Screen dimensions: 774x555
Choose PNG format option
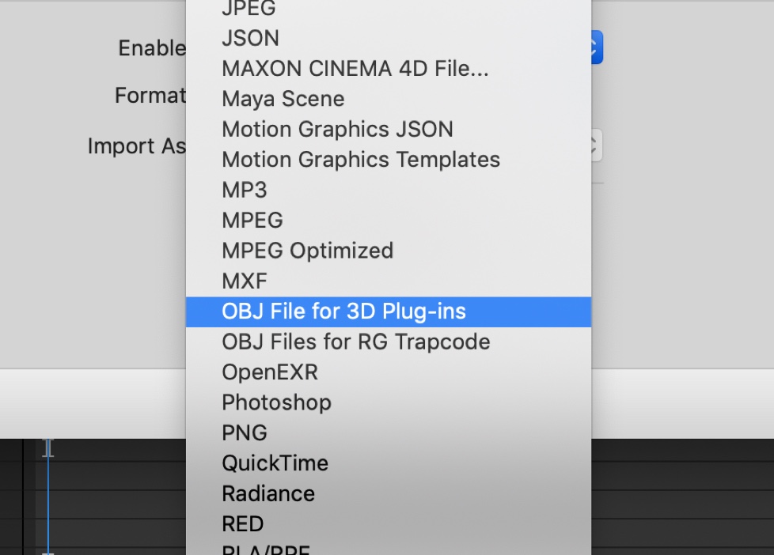(389, 432)
